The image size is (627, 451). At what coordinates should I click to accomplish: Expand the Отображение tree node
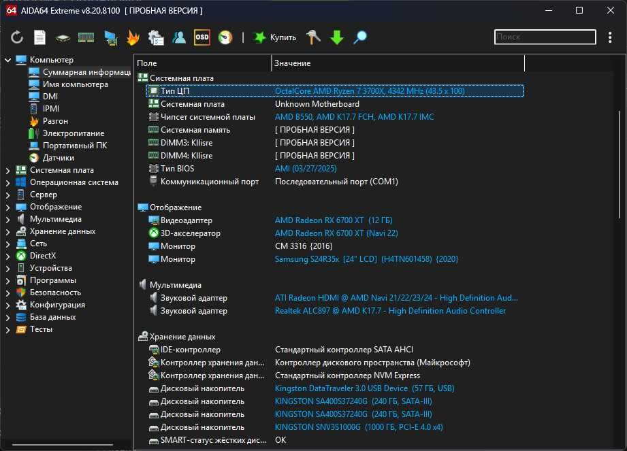click(x=7, y=207)
